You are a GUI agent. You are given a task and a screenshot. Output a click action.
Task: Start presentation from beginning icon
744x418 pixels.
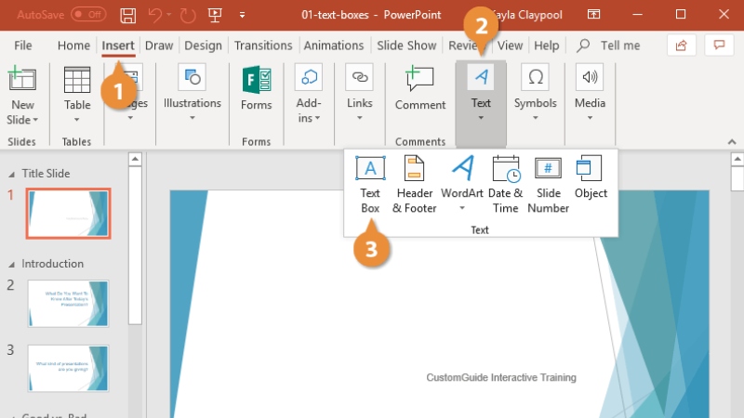point(215,15)
